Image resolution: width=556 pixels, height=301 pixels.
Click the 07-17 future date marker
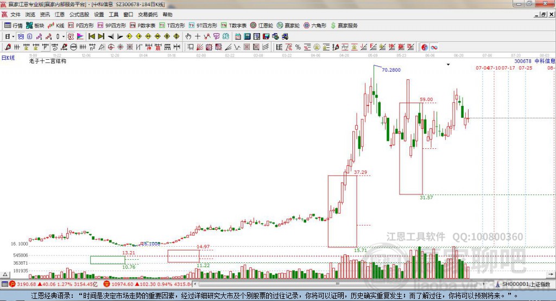pyautogui.click(x=508, y=67)
